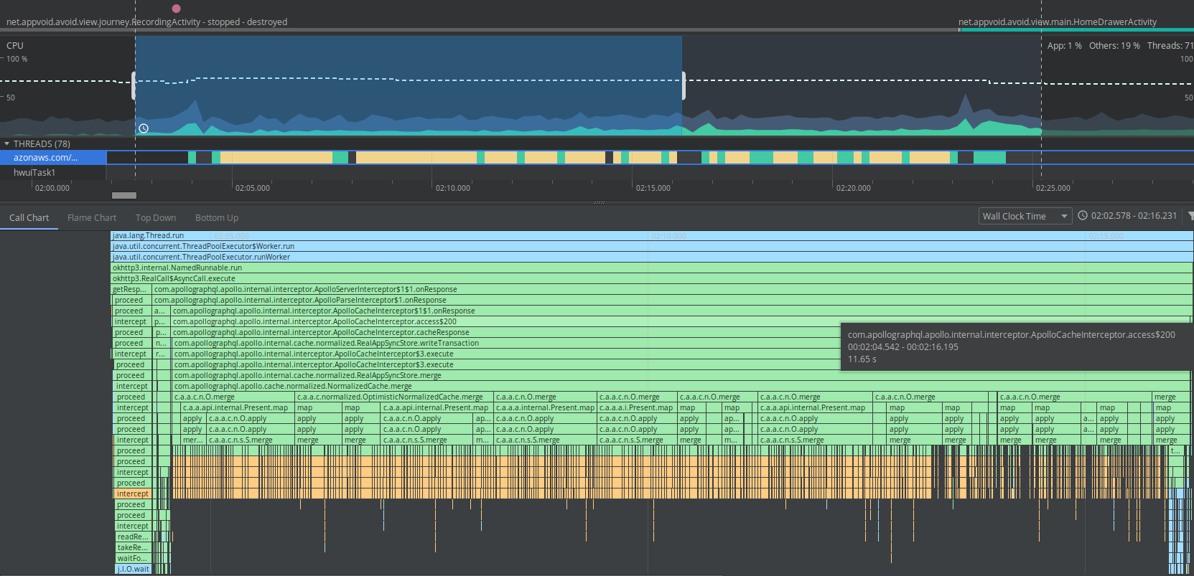Select okhttp3.RealCall$AsyncCall.execute bar
Image resolution: width=1194 pixels, height=576 pixels.
[652, 278]
